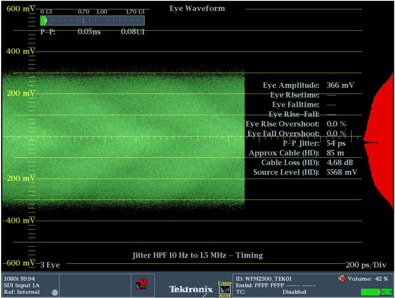The width and height of the screenshot is (395, 298).
Task: Click the Approx Cable (HD) 85 m reading
Action: 296,153
